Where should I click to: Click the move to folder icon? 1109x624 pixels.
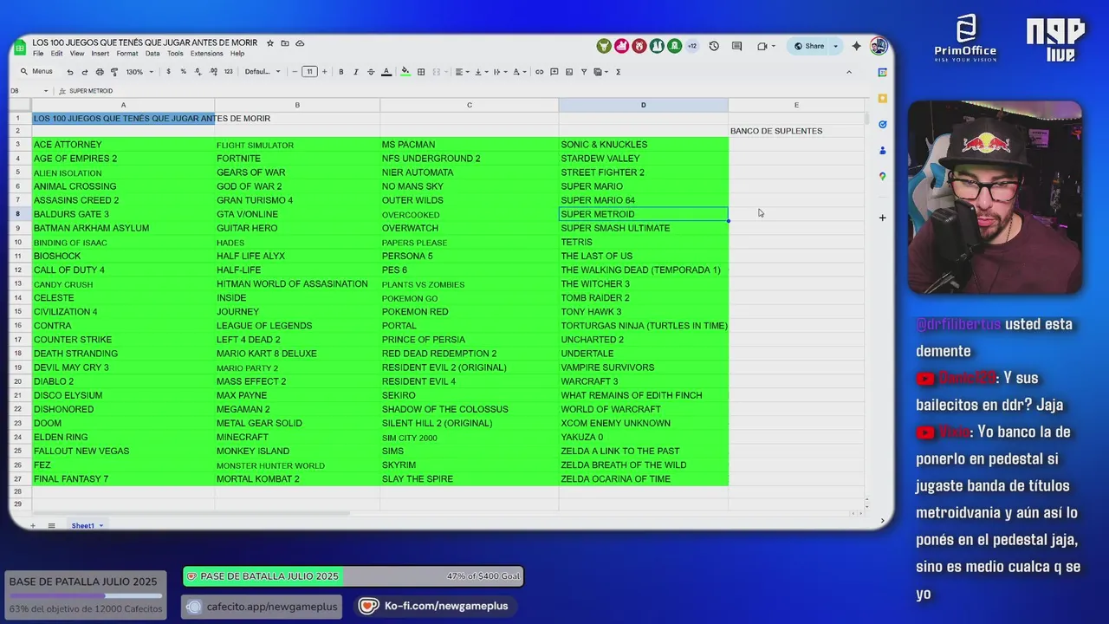tap(285, 42)
